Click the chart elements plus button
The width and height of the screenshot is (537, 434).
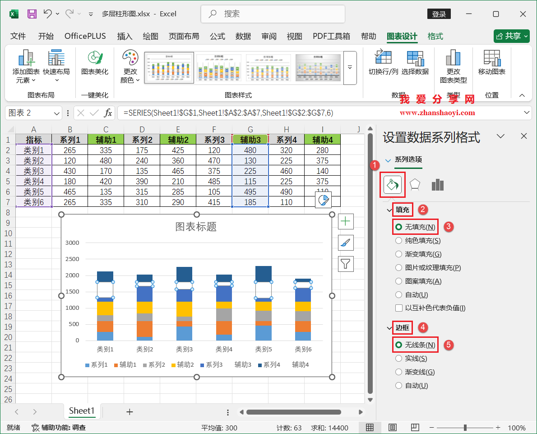(x=346, y=221)
